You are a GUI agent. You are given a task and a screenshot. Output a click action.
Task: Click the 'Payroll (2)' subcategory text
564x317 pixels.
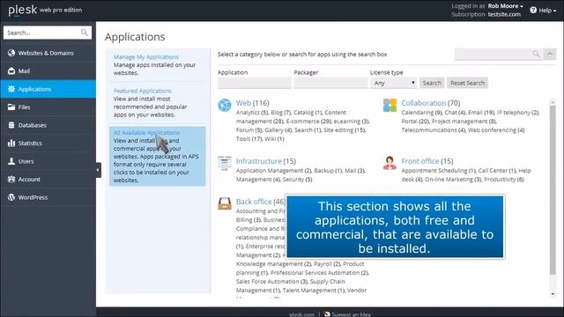tap(327, 264)
